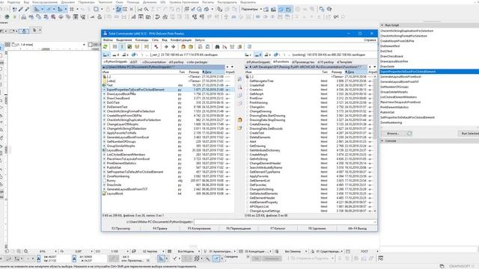Select ExportPropertiesToExcelForClickedElement in script list
The image size is (479, 269).
429,72
